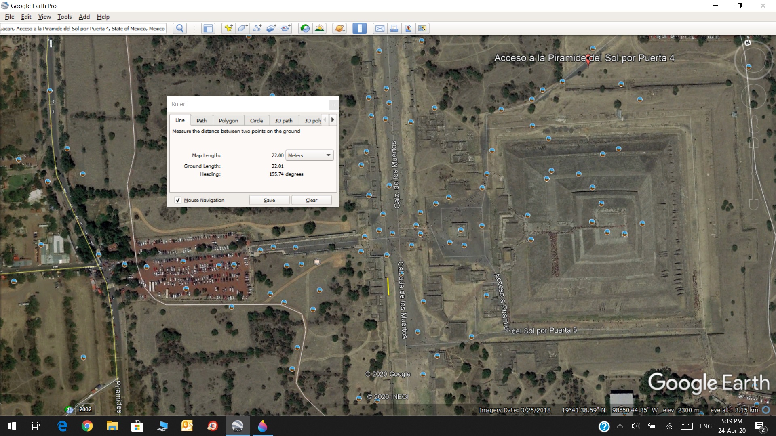Uncheck the Mouse Navigation checkbox
Image resolution: width=776 pixels, height=436 pixels.
[178, 200]
